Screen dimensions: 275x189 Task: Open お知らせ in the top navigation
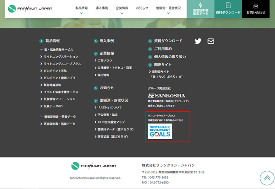pyautogui.click(x=142, y=8)
